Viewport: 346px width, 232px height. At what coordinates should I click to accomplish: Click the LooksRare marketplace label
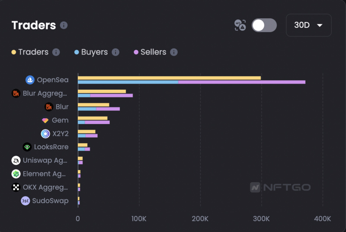51,147
